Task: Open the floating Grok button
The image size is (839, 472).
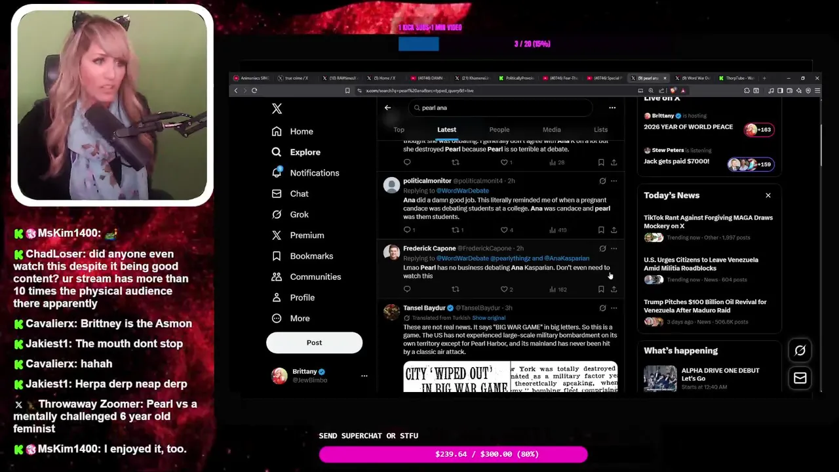Action: pyautogui.click(x=800, y=351)
